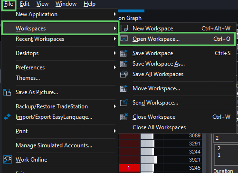
Task: Select Import/Export EasyLanguage... entry
Action: coord(54,117)
